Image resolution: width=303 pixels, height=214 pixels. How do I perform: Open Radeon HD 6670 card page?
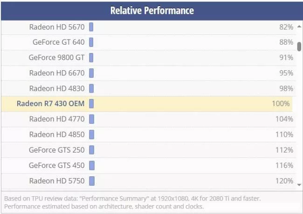coord(57,73)
